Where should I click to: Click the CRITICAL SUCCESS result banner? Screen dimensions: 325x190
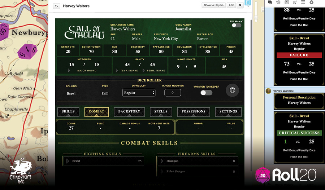299,133
